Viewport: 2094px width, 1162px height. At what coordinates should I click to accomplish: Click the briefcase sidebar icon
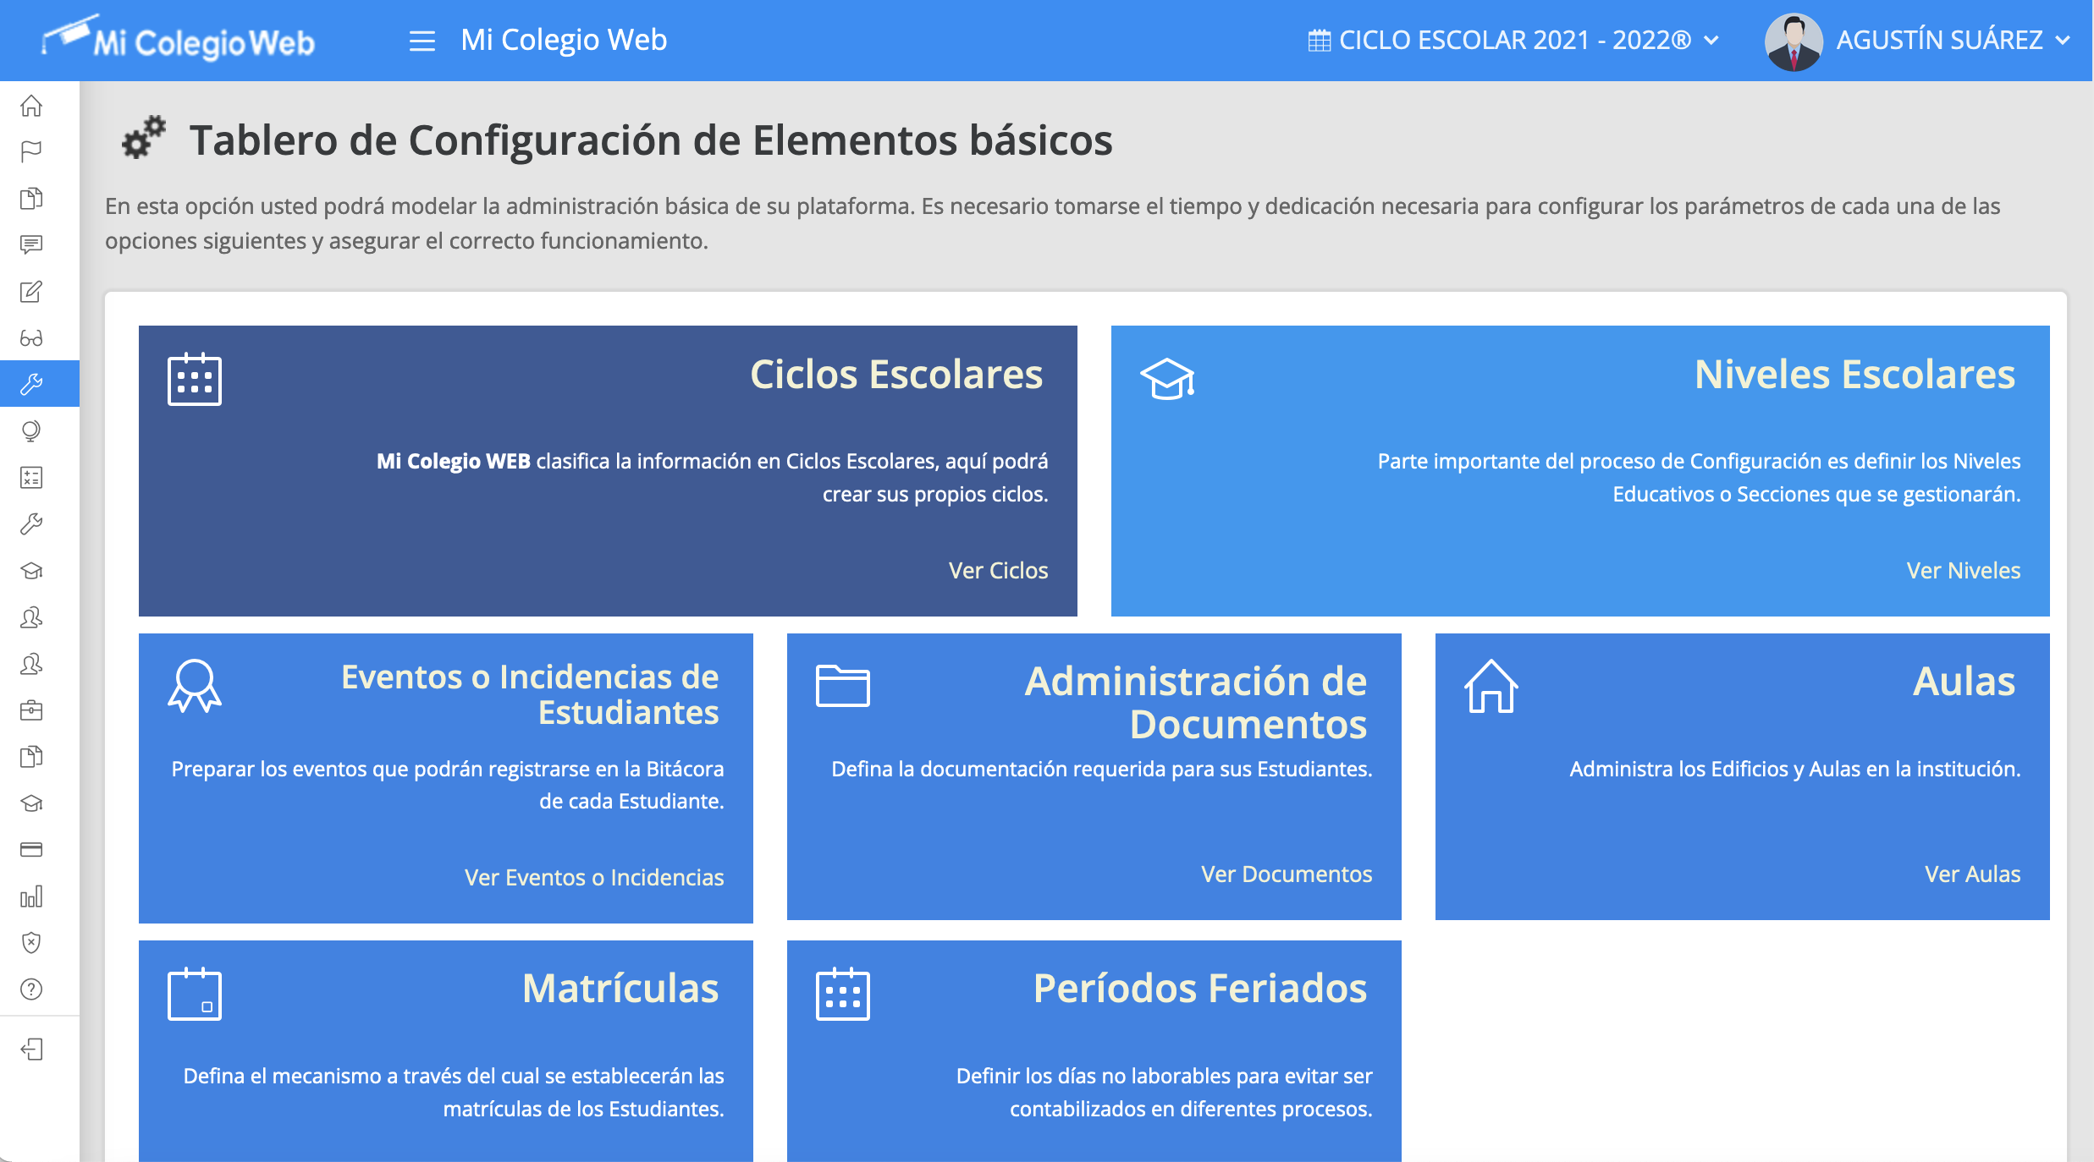coord(31,710)
